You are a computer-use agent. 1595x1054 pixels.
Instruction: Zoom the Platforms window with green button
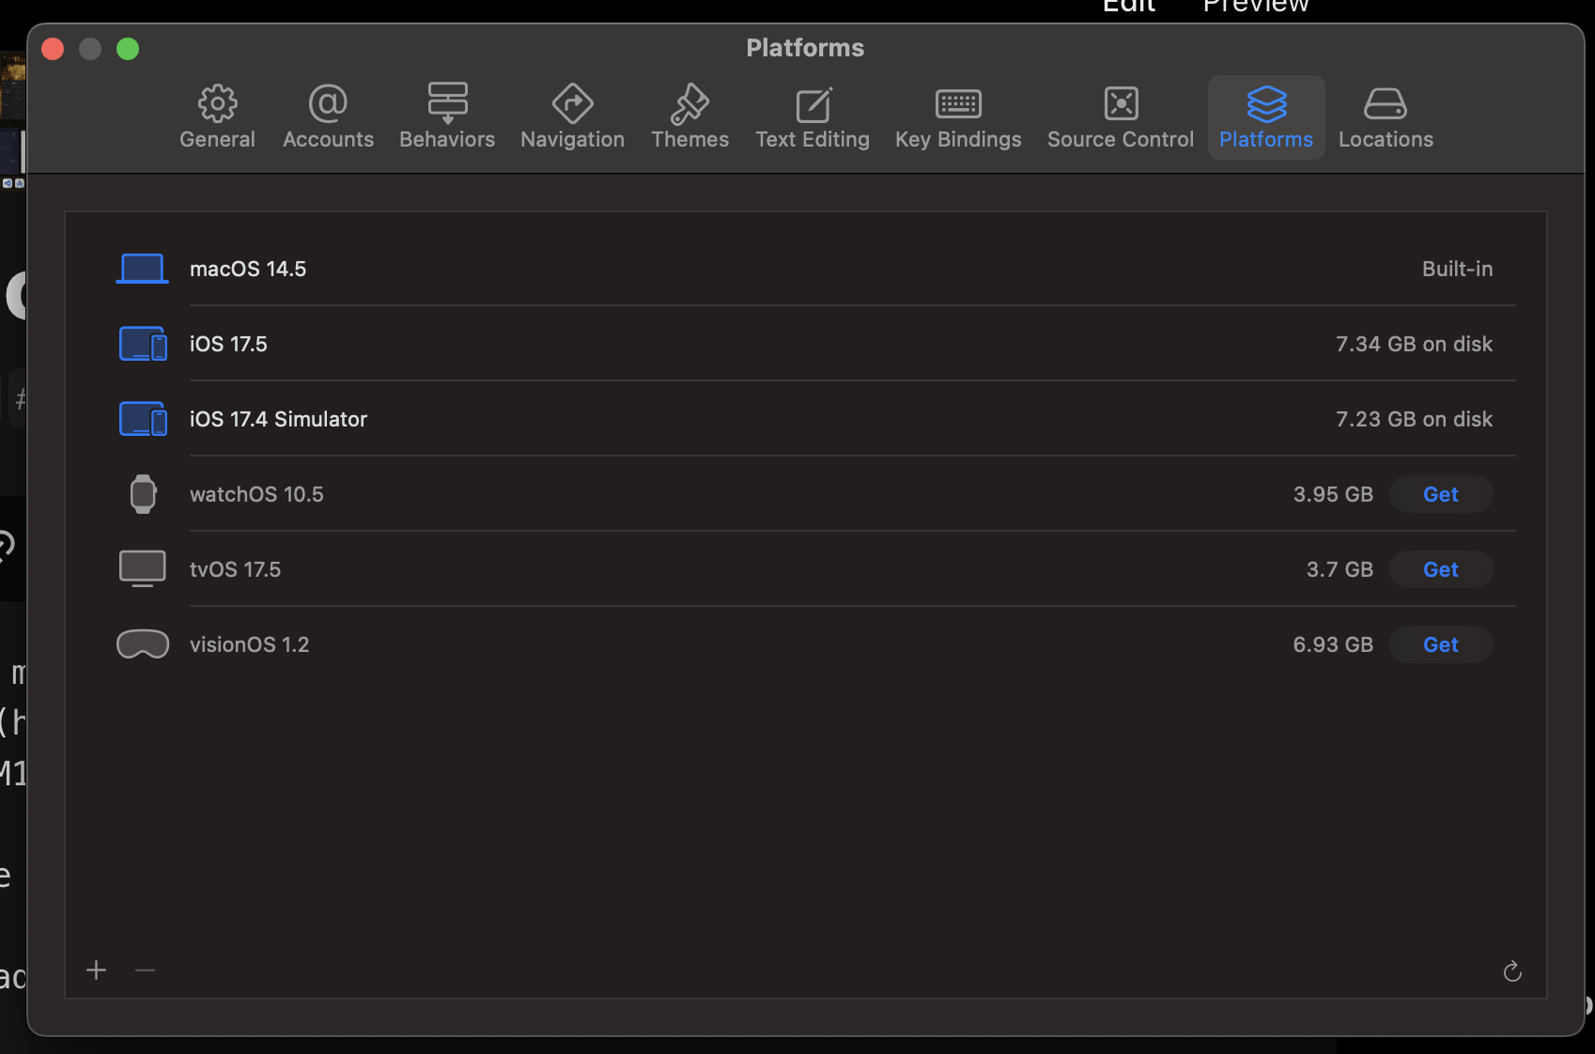128,49
